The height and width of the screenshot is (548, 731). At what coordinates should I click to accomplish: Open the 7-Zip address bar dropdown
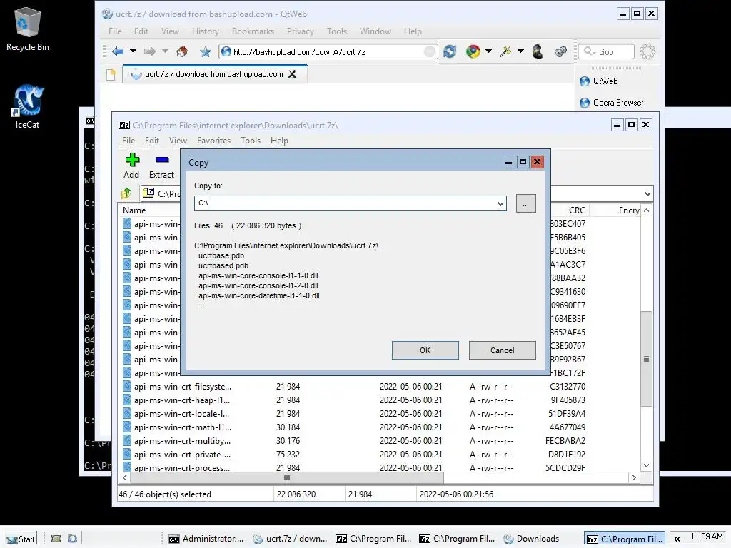pos(647,194)
